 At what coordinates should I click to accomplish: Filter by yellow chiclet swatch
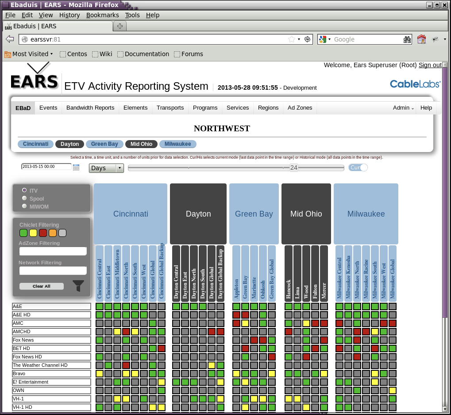pyautogui.click(x=33, y=233)
